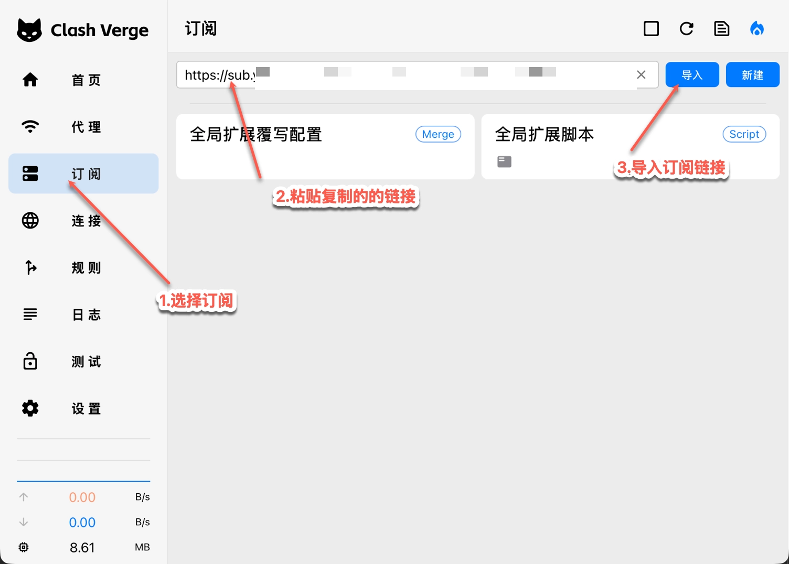Select the 全局扩展脚本 card
Screen dimensions: 789x564
[x=631, y=147]
